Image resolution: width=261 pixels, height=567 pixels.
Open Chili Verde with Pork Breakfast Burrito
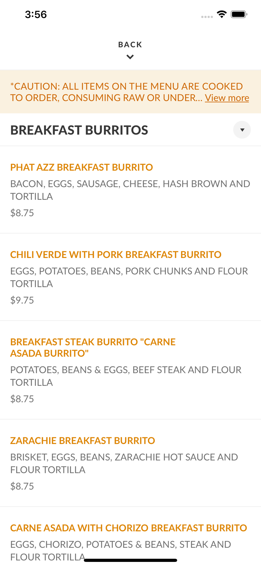pos(116,255)
